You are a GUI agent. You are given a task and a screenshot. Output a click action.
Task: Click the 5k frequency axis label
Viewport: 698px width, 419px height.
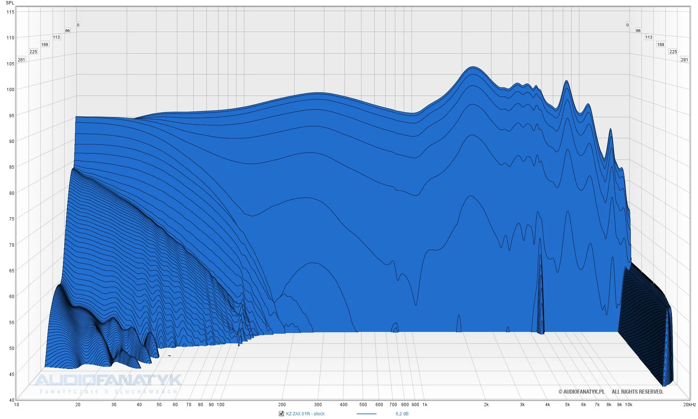pos(567,405)
